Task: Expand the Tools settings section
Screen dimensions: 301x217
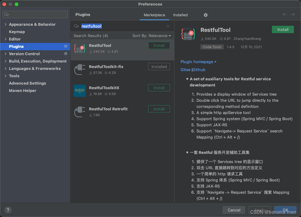Action: [6, 76]
